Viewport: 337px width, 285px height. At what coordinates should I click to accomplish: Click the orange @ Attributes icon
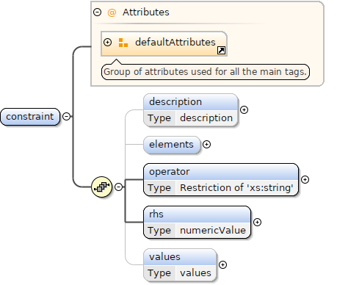pos(112,12)
